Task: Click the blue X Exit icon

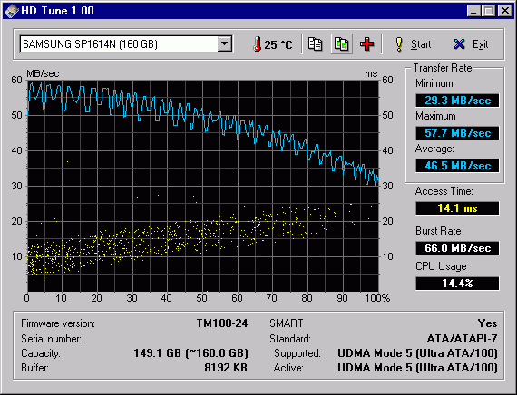Action: point(459,44)
